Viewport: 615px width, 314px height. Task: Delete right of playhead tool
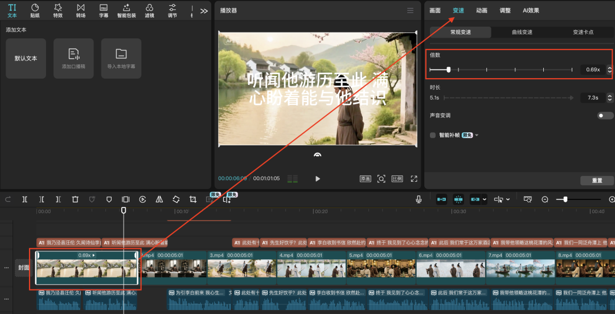[x=58, y=199]
